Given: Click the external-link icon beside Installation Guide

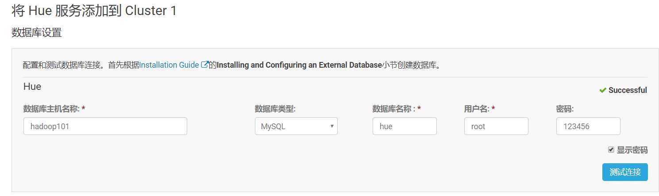Looking at the screenshot, I should tap(204, 65).
